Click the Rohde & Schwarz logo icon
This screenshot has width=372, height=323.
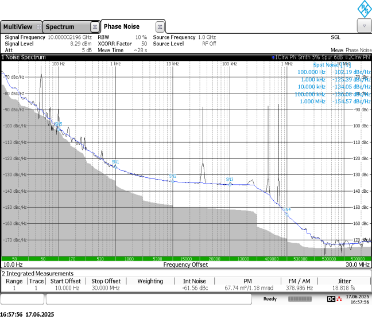(364, 8)
